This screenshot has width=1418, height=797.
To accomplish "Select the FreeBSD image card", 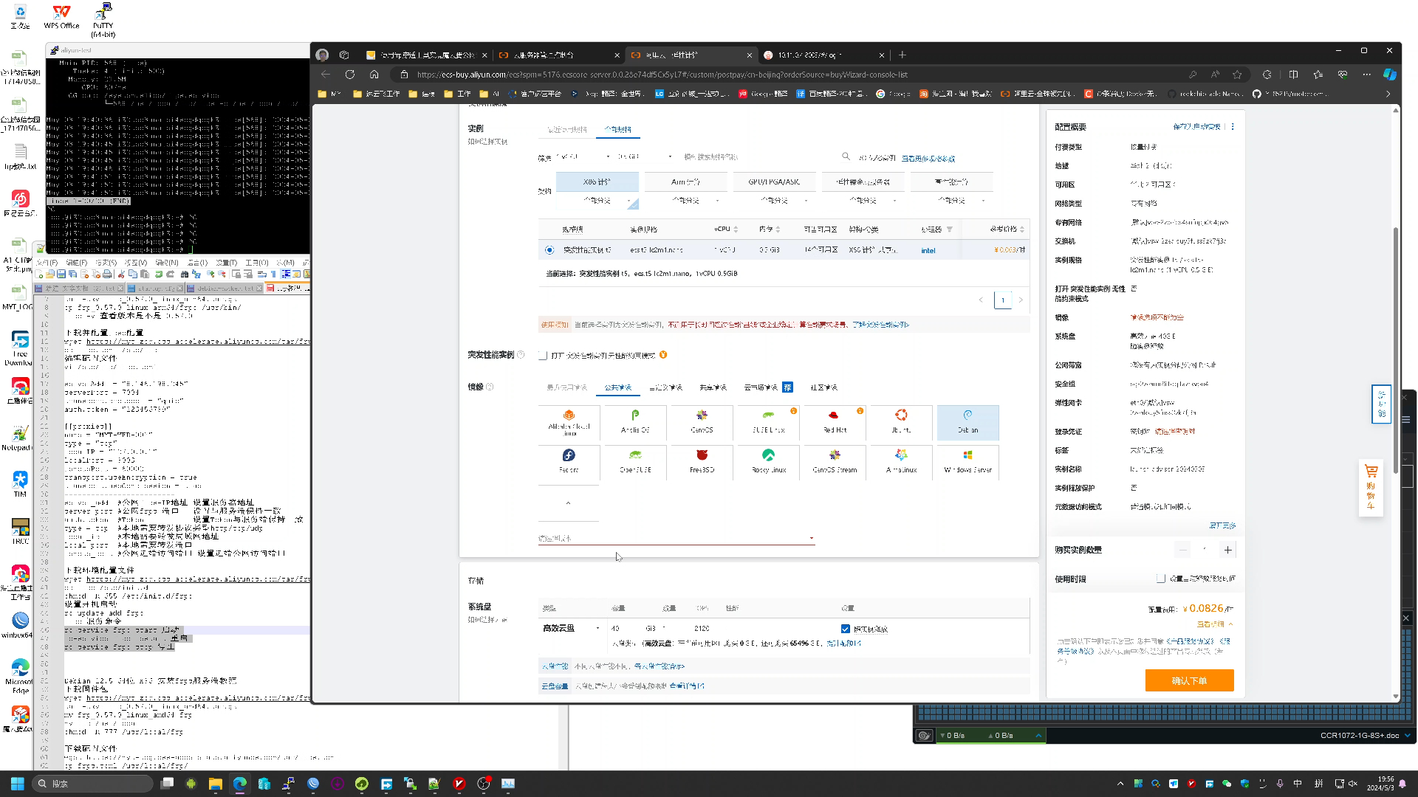I will (702, 462).
